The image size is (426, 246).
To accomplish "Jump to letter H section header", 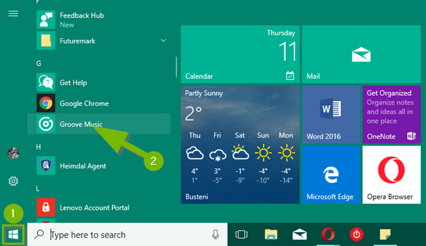I will tap(38, 147).
